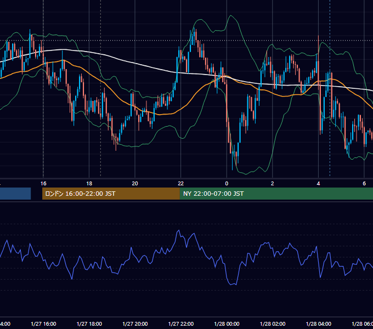Click the "2" hour label on upper axis

click(273, 184)
